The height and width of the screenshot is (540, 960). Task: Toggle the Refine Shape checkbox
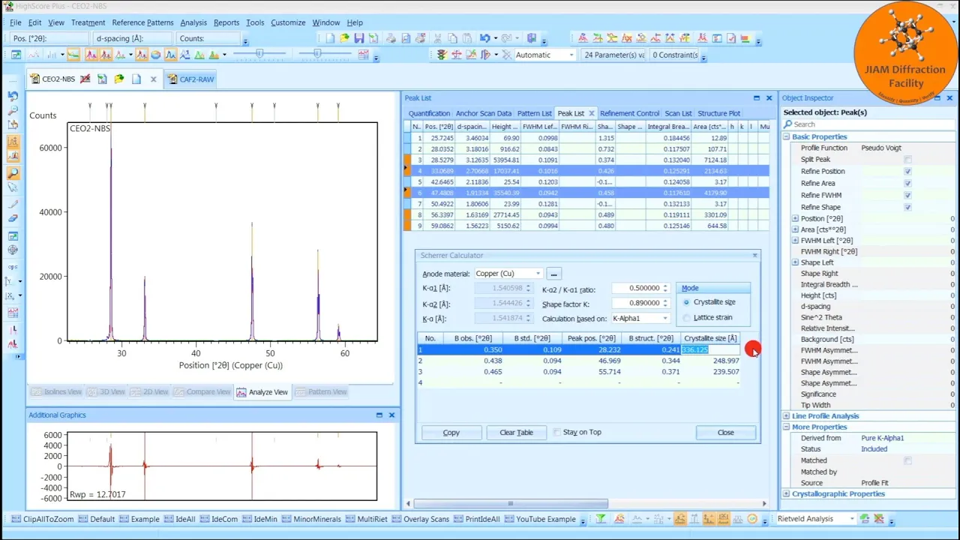pos(907,207)
